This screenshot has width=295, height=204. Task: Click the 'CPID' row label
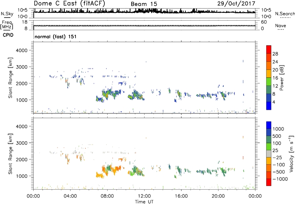click(x=8, y=35)
